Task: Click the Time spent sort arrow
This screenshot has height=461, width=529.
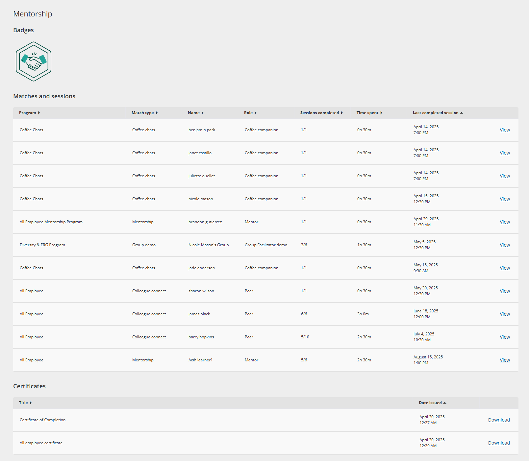Action: coord(381,113)
